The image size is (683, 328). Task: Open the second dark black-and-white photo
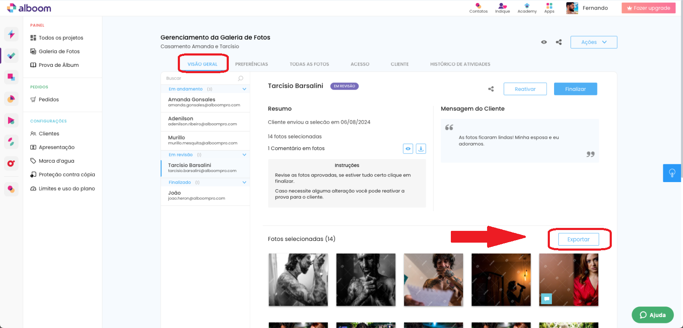click(366, 280)
